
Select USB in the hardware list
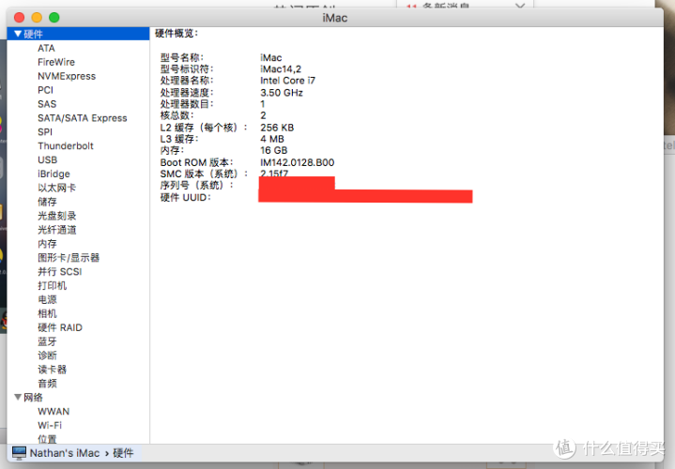tap(47, 160)
